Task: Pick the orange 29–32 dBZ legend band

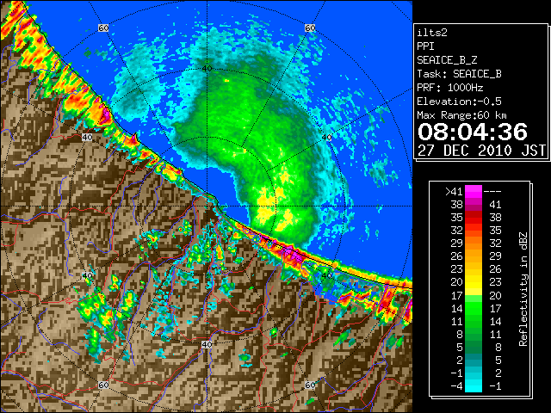Action: click(474, 243)
